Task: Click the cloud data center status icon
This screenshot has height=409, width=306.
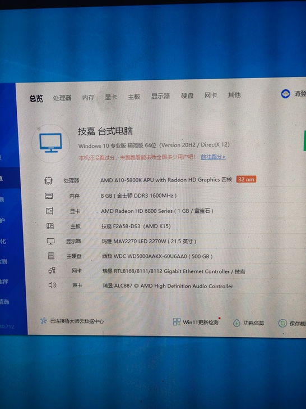Action: click(x=44, y=321)
